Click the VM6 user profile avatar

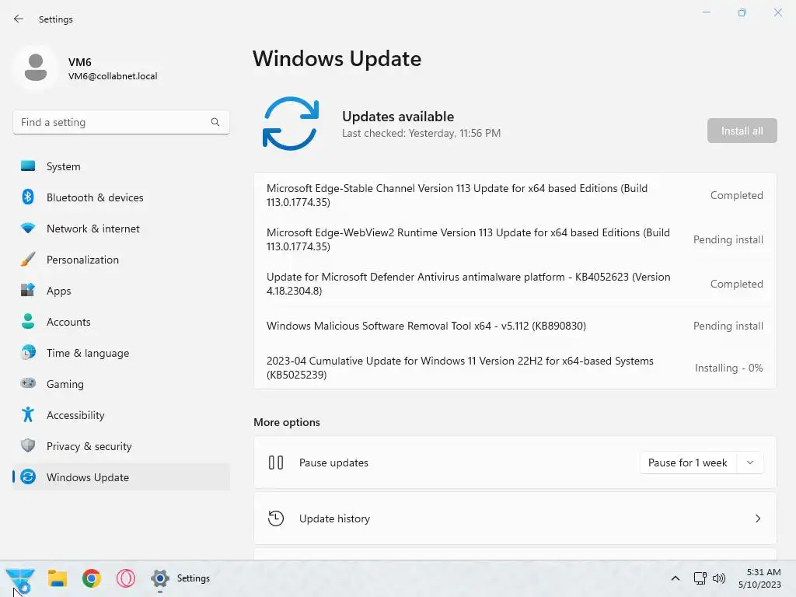point(36,68)
